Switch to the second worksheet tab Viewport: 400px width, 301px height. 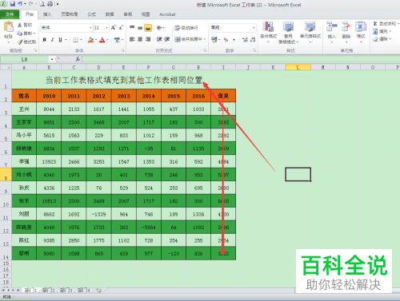[x=48, y=290]
